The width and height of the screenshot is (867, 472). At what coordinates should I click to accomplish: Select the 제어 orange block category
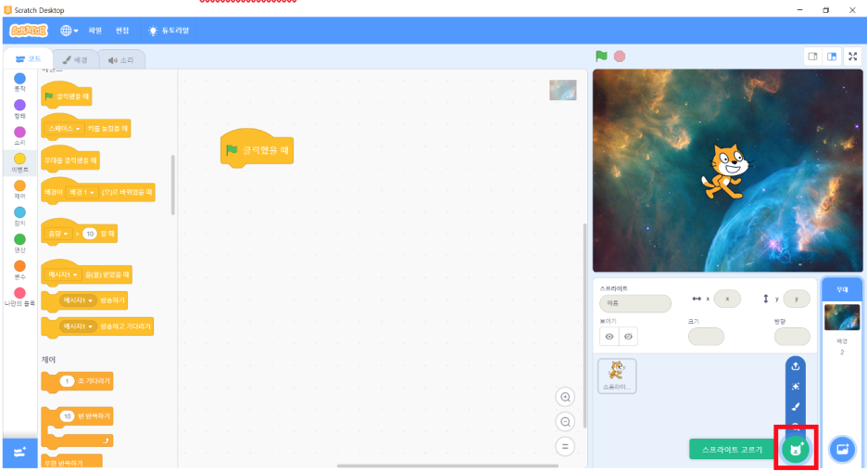[19, 190]
